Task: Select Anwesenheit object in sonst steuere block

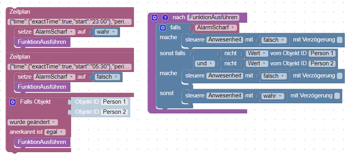Action: click(225, 96)
